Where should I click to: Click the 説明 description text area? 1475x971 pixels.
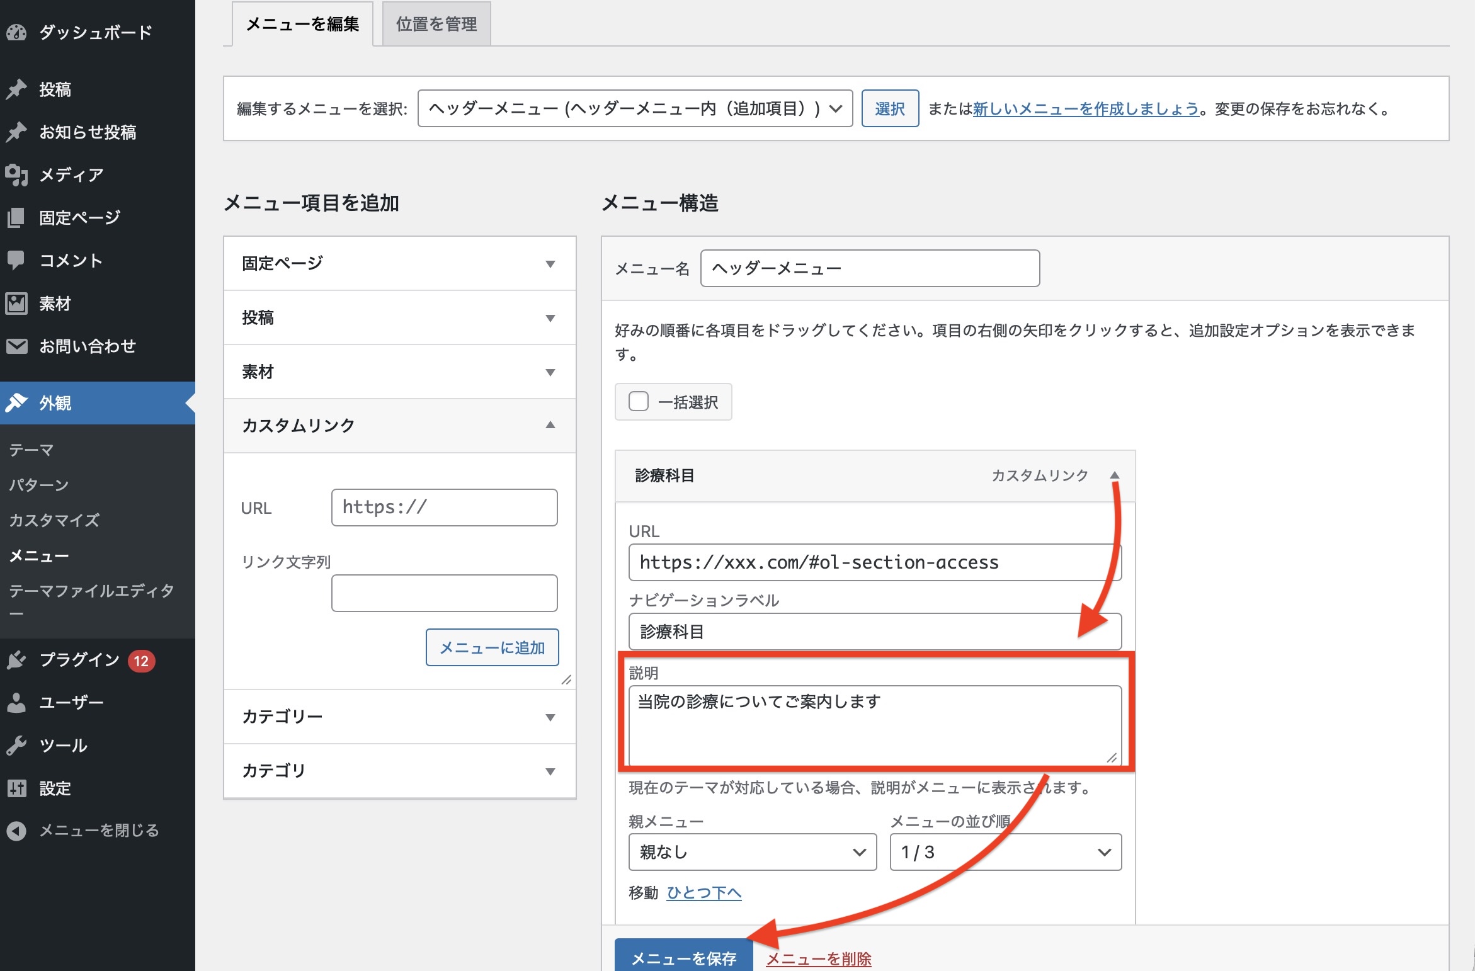pos(874,724)
